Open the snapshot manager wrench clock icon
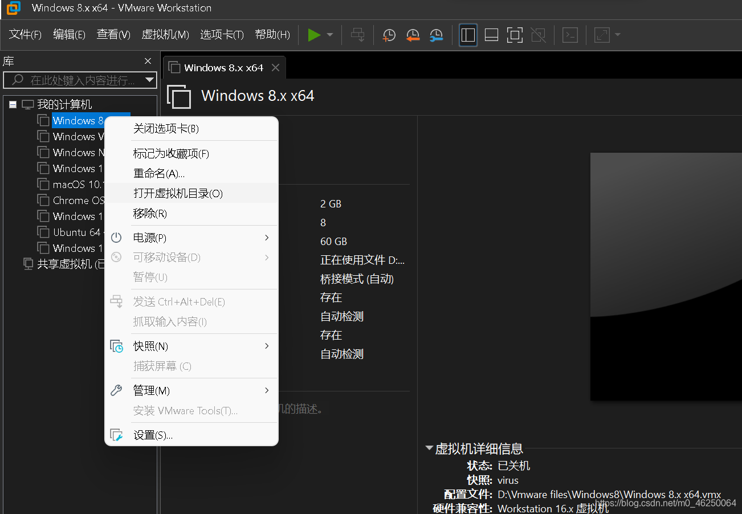The image size is (742, 514). (436, 35)
